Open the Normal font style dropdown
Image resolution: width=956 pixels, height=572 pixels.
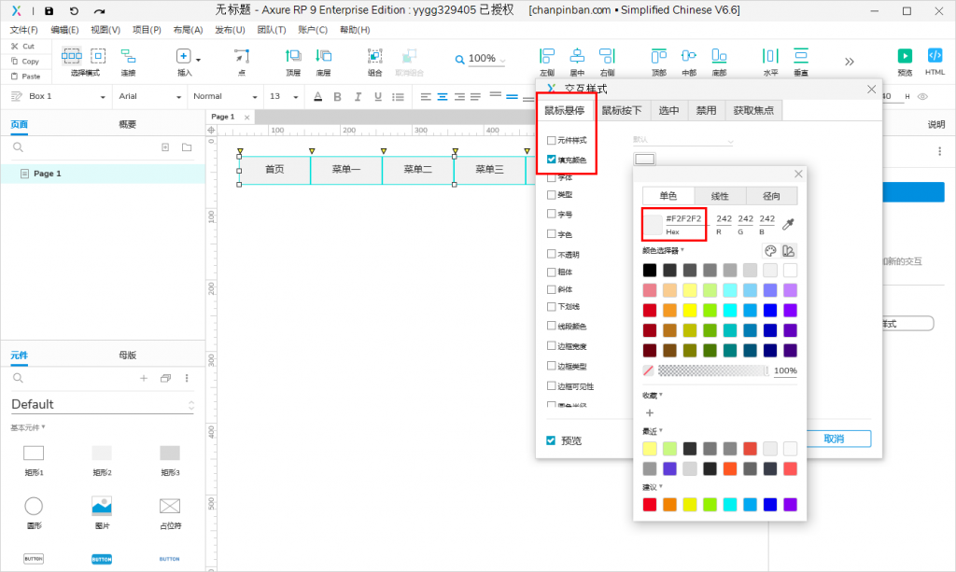(224, 96)
